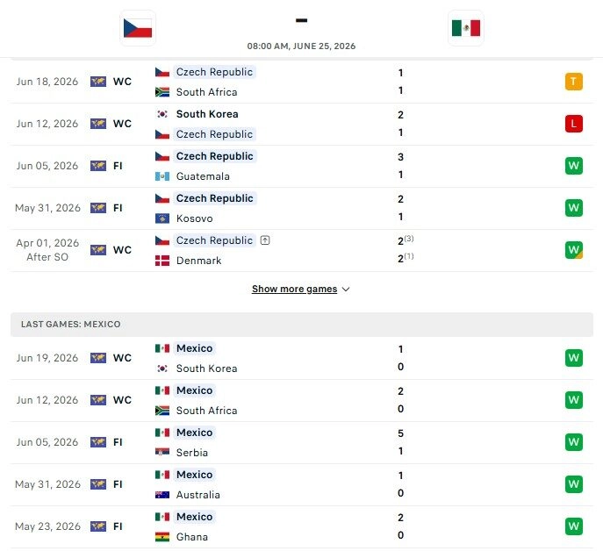This screenshot has width=603, height=551.
Task: Click the red L result badge
Action: (x=573, y=124)
